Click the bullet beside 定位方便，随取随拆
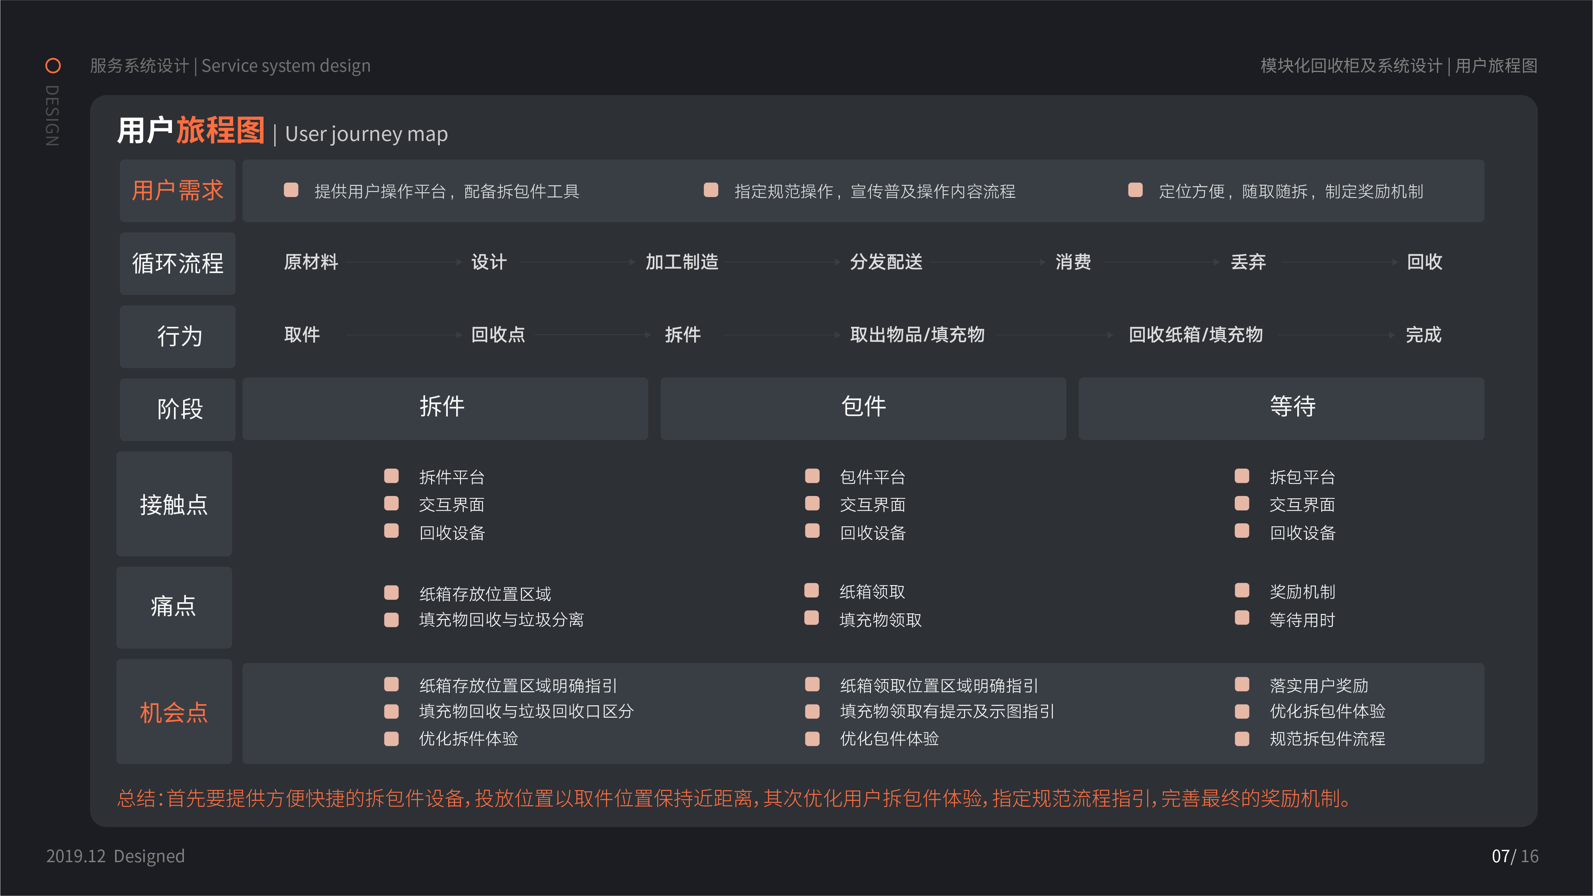Image resolution: width=1593 pixels, height=896 pixels. click(x=1135, y=190)
